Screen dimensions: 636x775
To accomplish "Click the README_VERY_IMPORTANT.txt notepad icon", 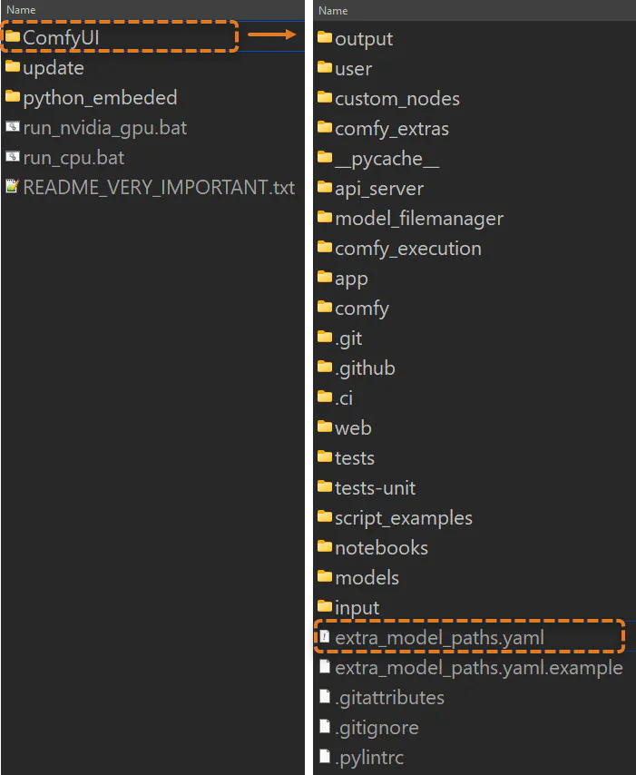I will coord(13,186).
